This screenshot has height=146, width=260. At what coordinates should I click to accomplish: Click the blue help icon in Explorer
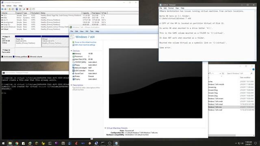coord(253,69)
